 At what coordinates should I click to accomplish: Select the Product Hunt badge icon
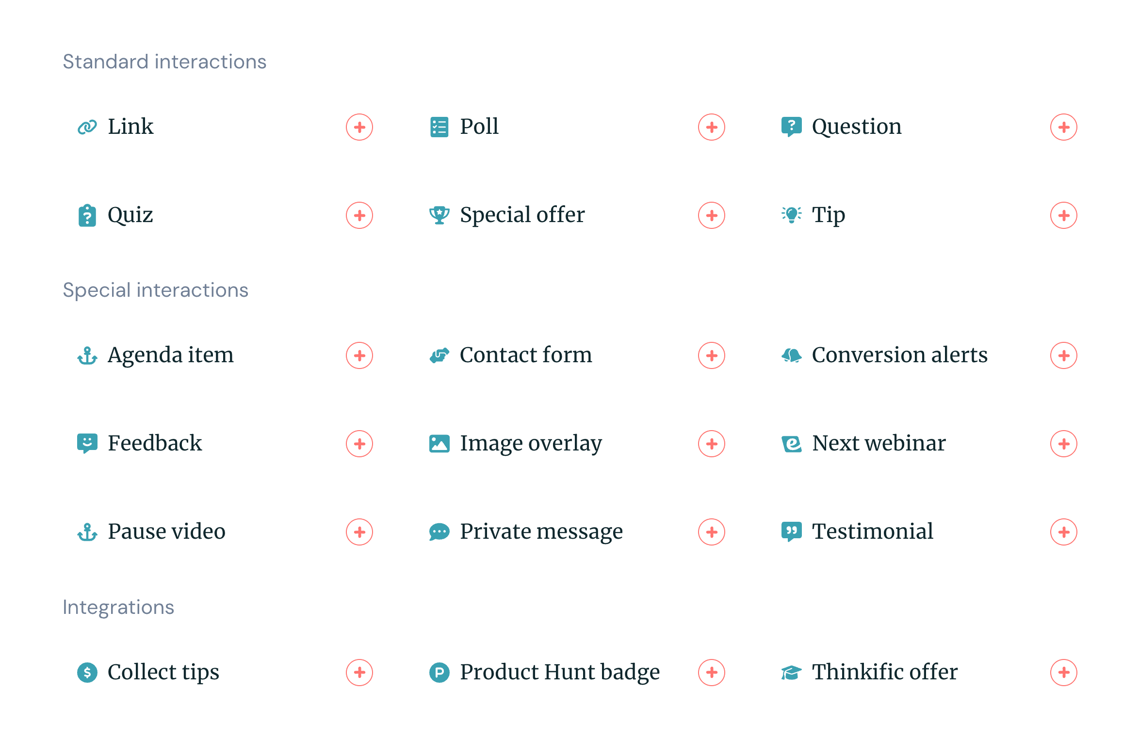click(x=439, y=672)
